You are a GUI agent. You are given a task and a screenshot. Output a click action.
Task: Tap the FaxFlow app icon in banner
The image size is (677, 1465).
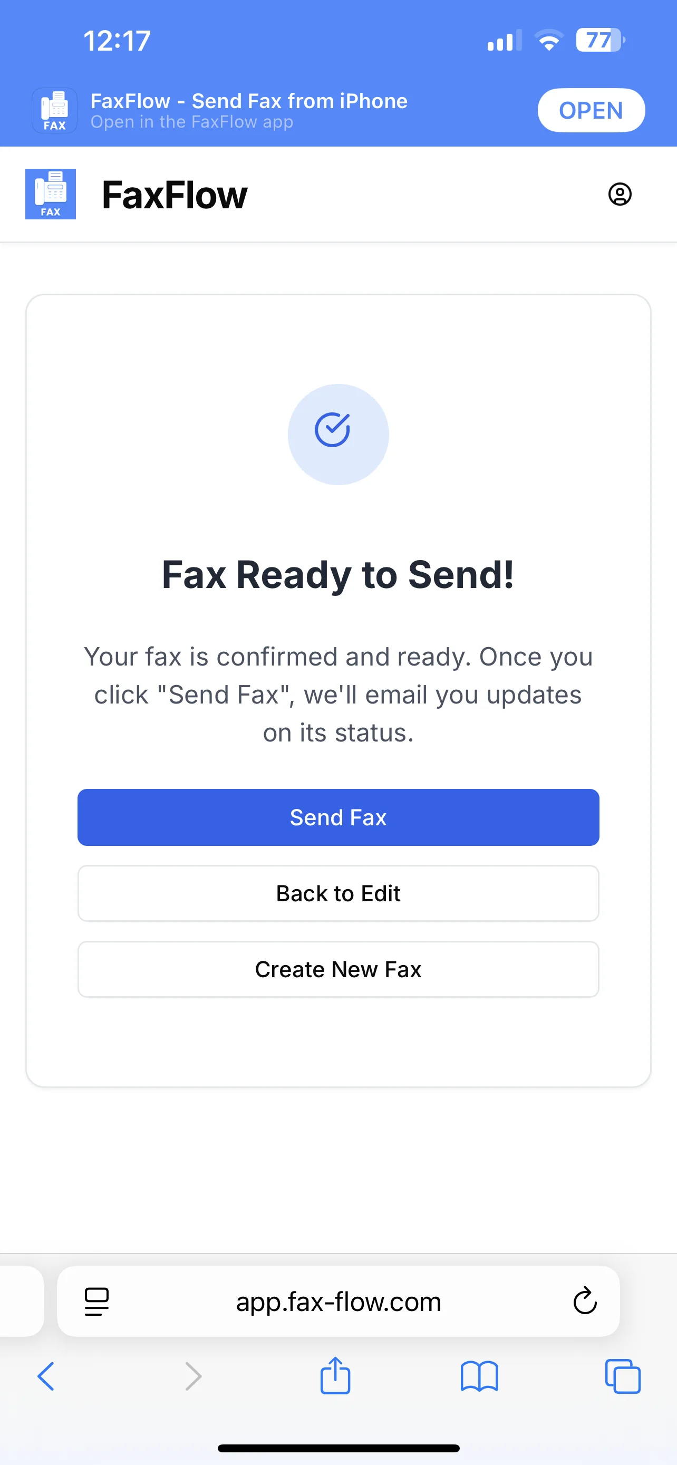(x=54, y=109)
